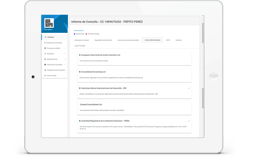Viewport: 258px width, 156px height.
Task: Switch to the Información General tab
Action: point(81,40)
